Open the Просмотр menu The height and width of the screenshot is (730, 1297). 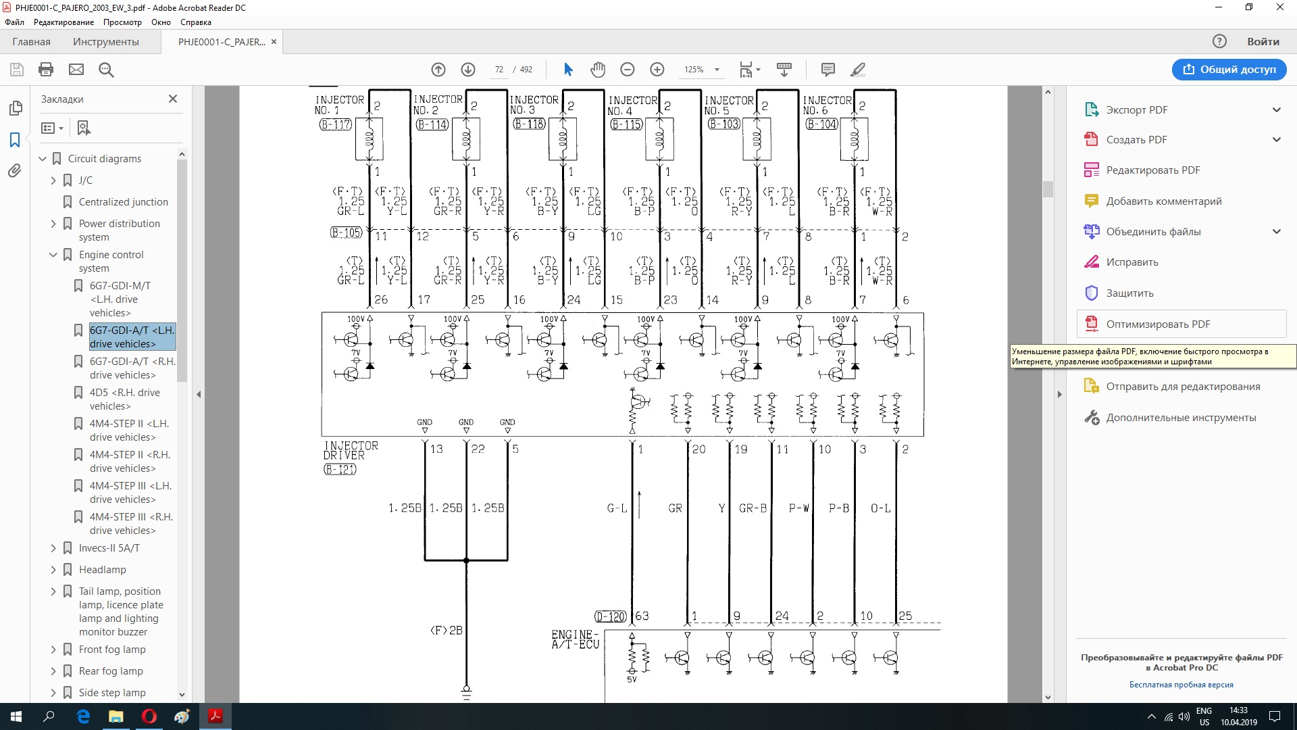pos(122,22)
